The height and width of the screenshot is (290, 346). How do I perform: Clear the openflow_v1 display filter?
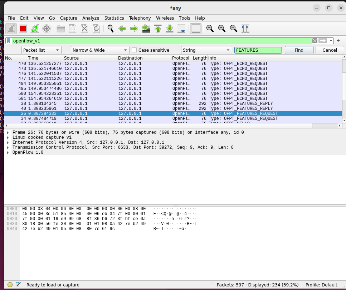[315, 41]
